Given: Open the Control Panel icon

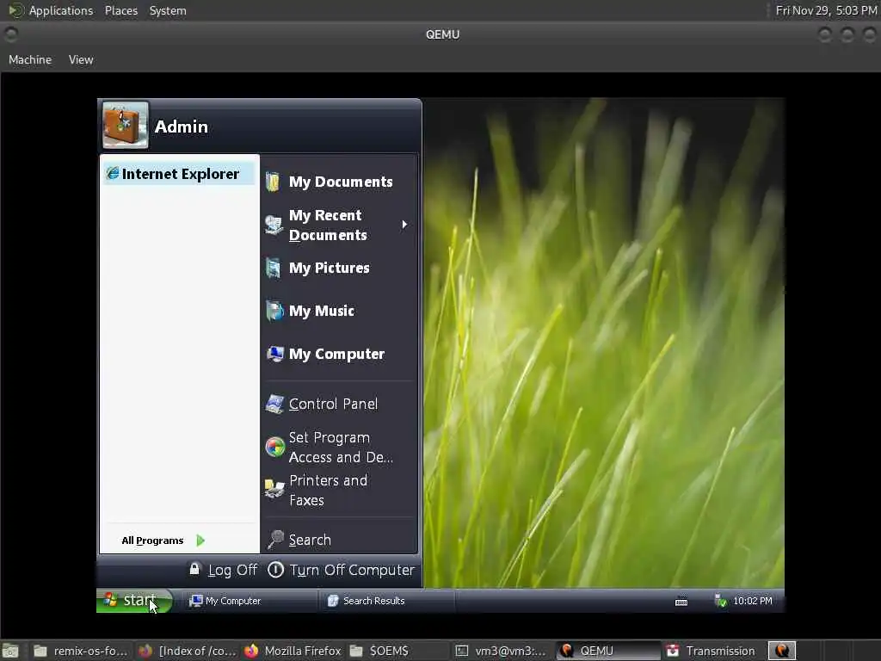Looking at the screenshot, I should 274,404.
